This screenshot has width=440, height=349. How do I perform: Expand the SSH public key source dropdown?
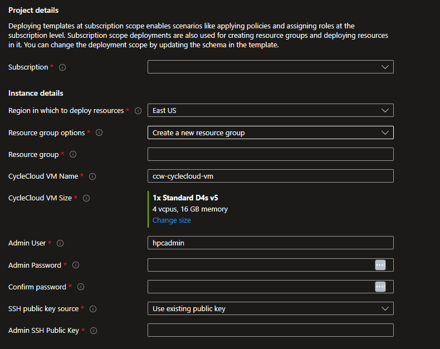click(270, 309)
